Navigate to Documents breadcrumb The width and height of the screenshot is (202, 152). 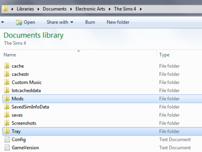tap(55, 9)
